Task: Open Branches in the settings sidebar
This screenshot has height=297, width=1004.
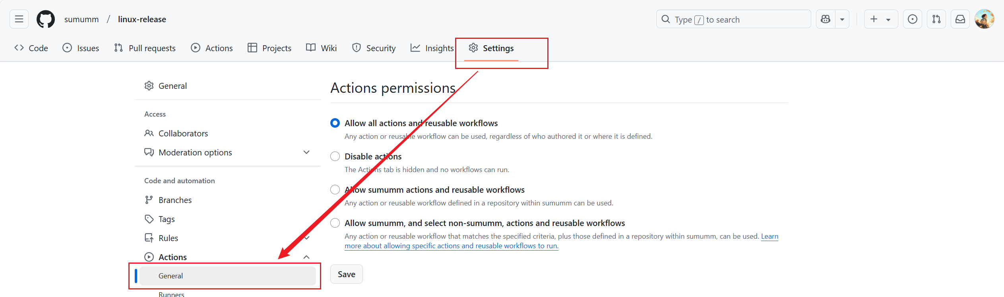Action: (x=175, y=200)
